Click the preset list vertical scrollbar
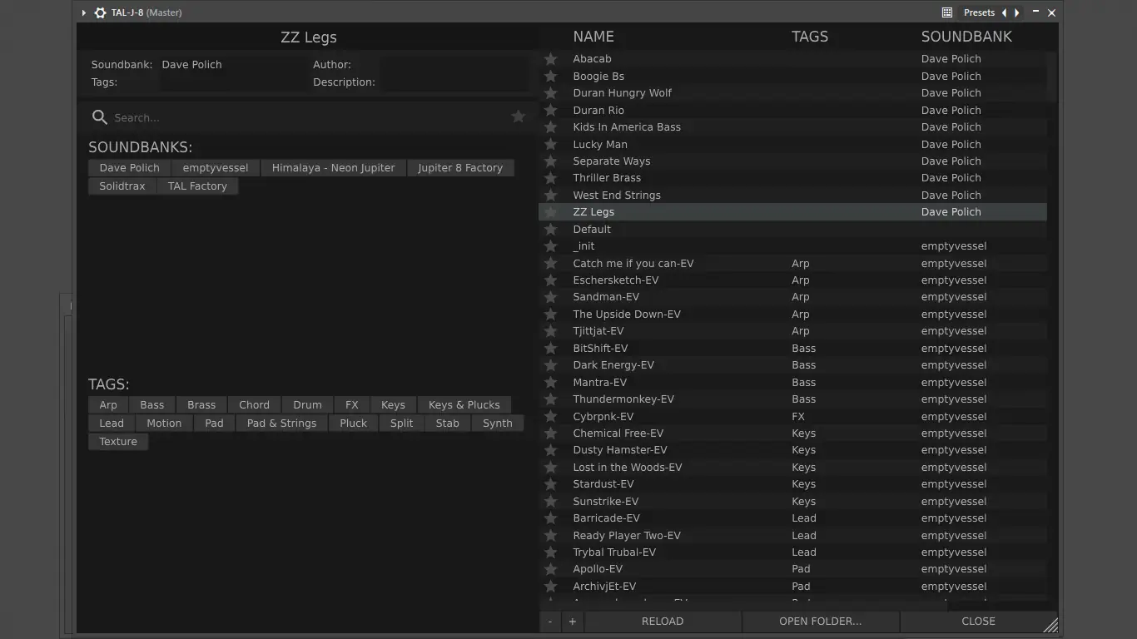Viewport: 1137px width, 639px height. point(1052,77)
